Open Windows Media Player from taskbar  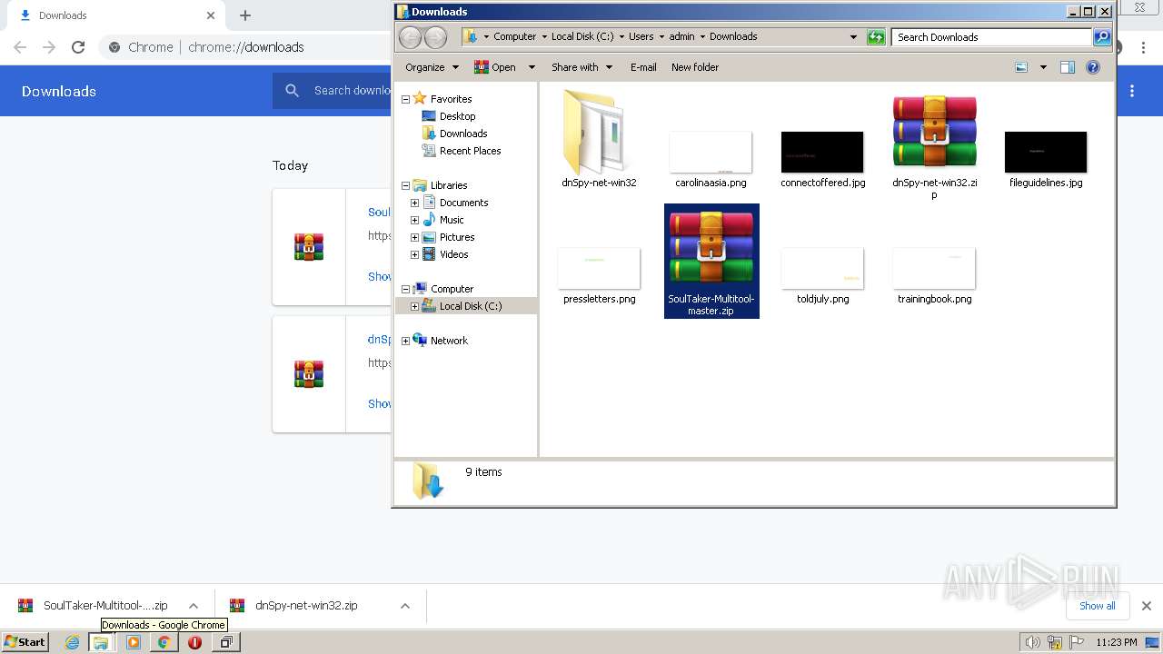pos(134,642)
